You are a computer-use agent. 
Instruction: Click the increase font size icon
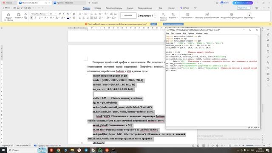59,14
